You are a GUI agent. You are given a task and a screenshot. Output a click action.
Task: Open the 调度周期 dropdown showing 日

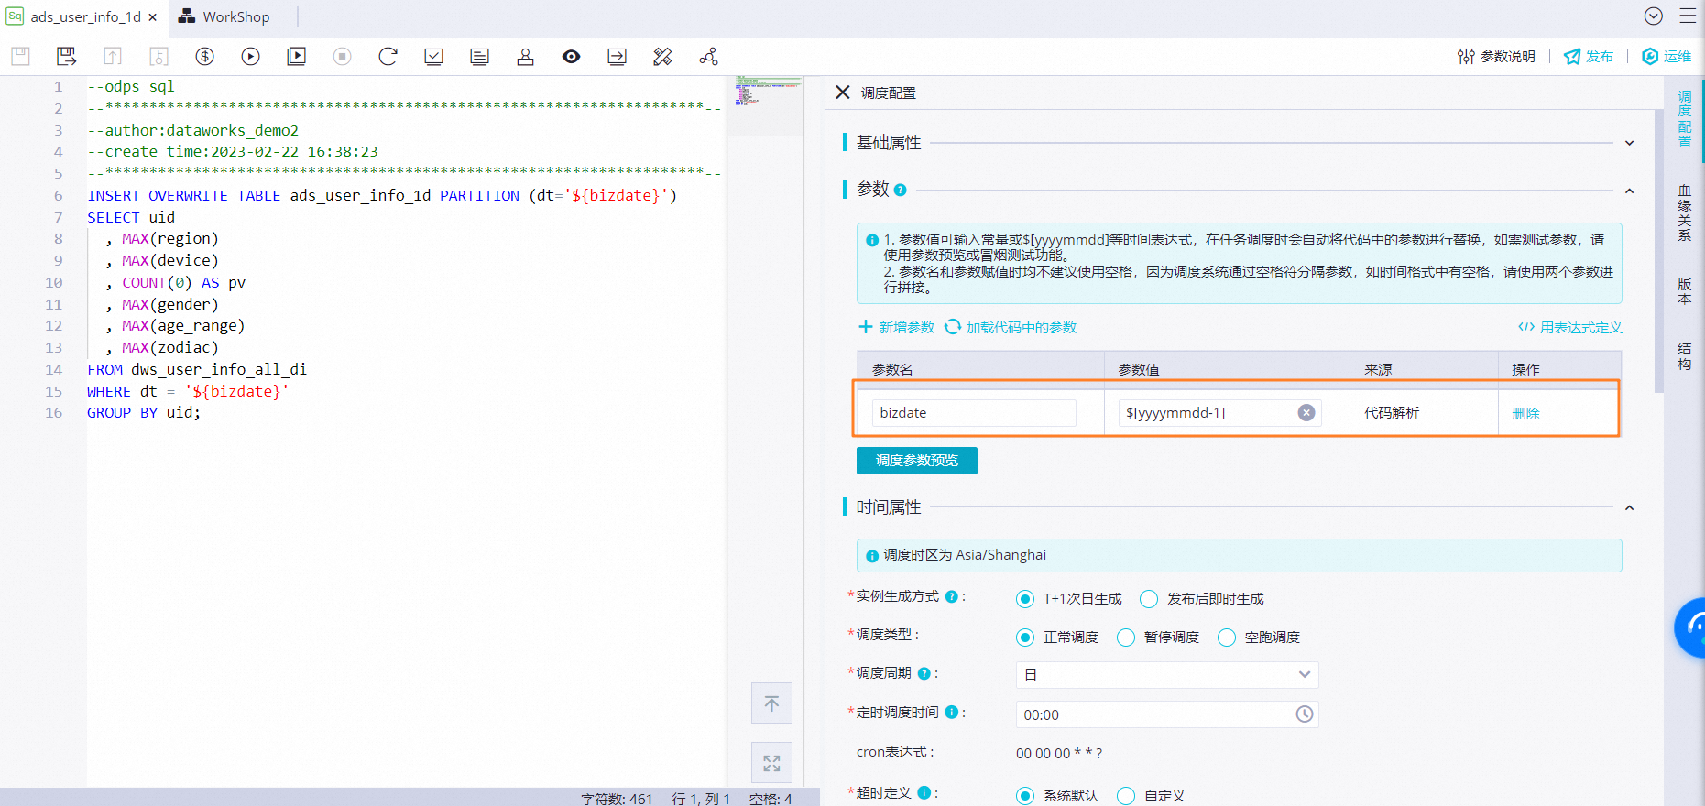click(1167, 675)
